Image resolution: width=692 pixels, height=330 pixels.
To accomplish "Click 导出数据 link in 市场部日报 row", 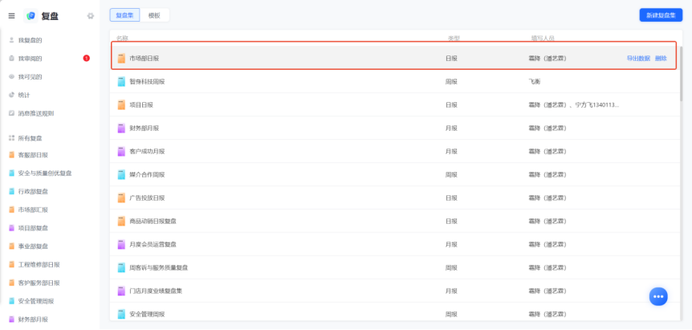I will (x=638, y=59).
